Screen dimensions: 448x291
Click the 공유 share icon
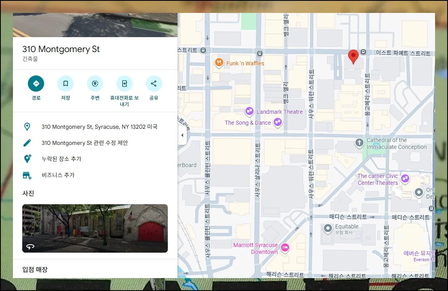point(154,84)
